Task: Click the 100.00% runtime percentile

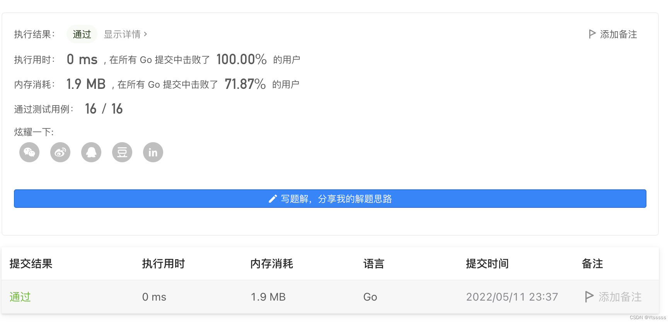Action: click(242, 59)
